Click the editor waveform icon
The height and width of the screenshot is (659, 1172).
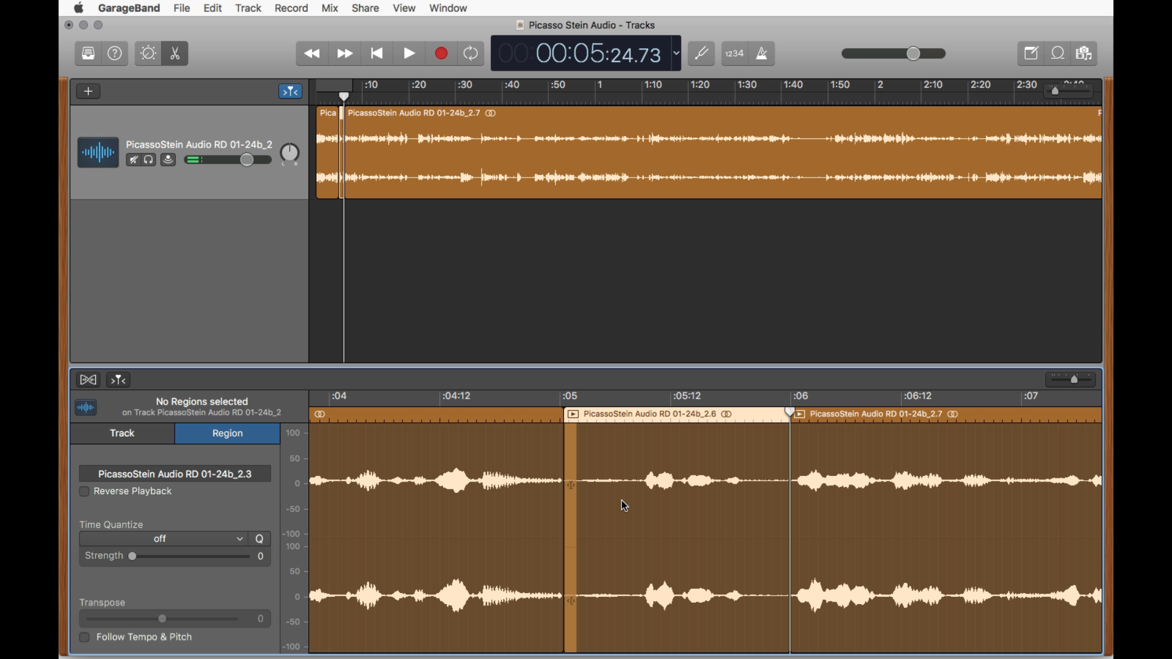pyautogui.click(x=86, y=407)
